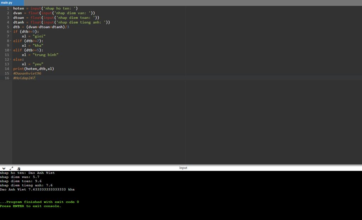Screen dimensions: 362x220
Task: Expand console to fullscreen with the arrows icon
Action: click(x=11, y=168)
